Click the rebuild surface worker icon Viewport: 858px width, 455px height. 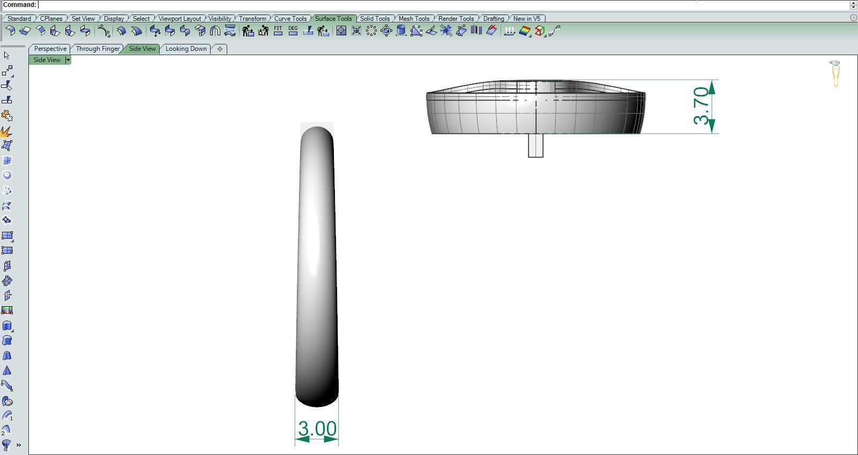pyautogui.click(x=248, y=31)
